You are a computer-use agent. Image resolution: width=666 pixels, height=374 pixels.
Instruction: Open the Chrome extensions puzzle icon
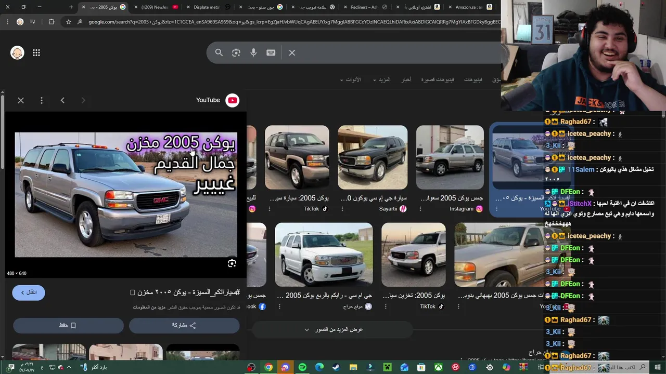click(x=51, y=22)
